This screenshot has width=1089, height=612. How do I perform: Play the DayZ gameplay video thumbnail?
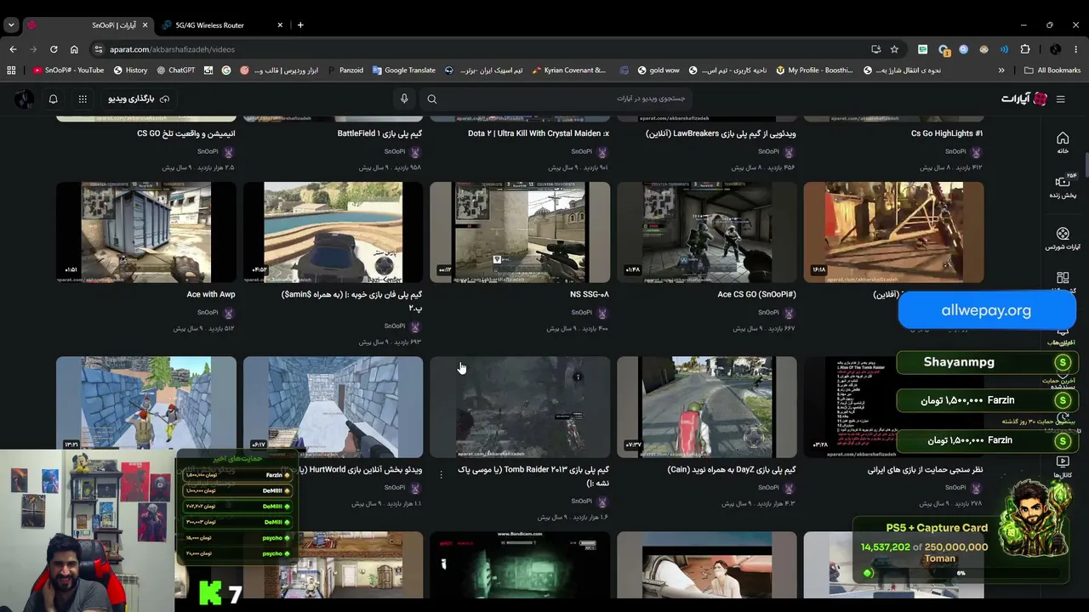click(707, 407)
